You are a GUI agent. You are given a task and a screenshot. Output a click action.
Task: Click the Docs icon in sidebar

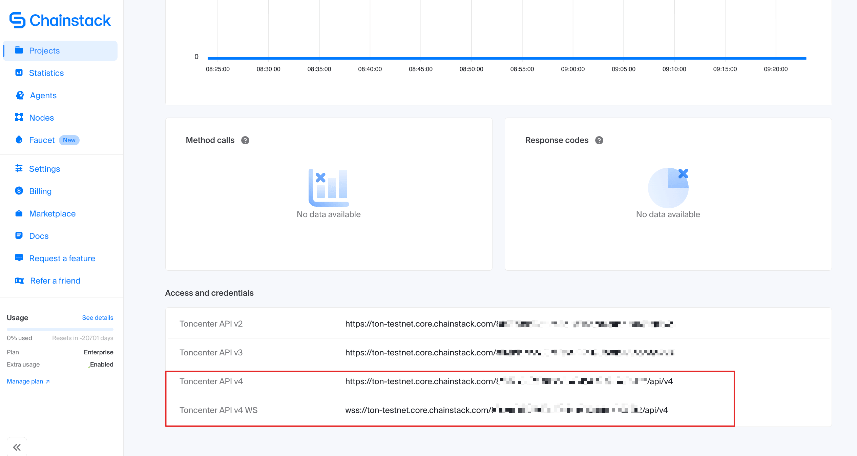pos(19,235)
